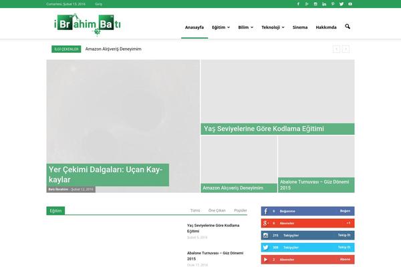Click the Twitter bird icon in sidebar row
The height and width of the screenshot is (267, 401).
266,248
